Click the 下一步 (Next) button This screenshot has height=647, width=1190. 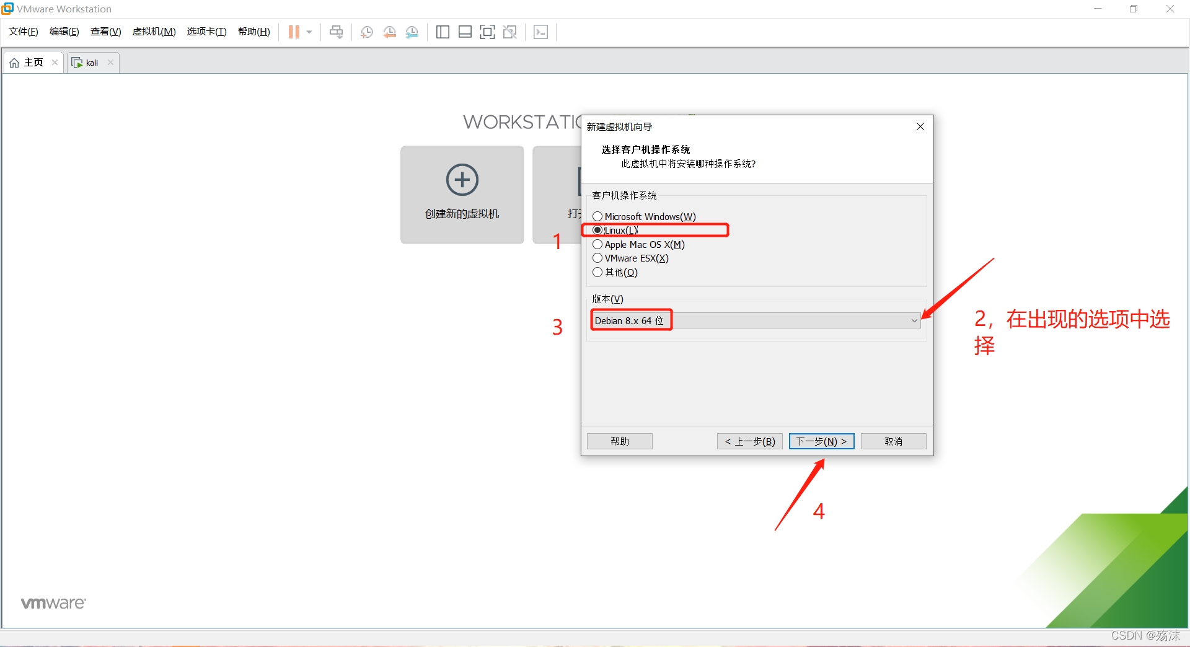point(821,441)
